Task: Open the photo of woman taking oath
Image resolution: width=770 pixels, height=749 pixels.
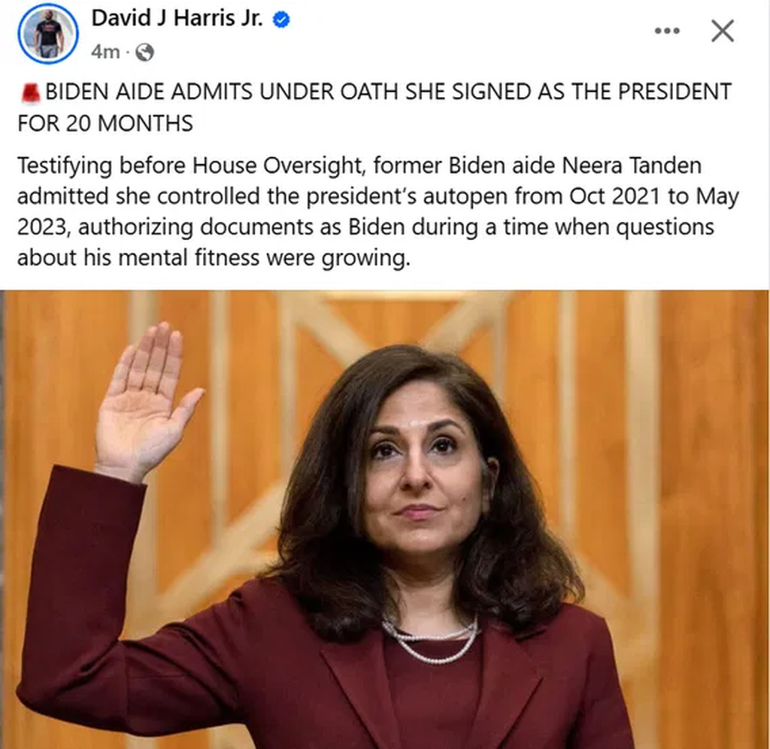Action: click(385, 520)
